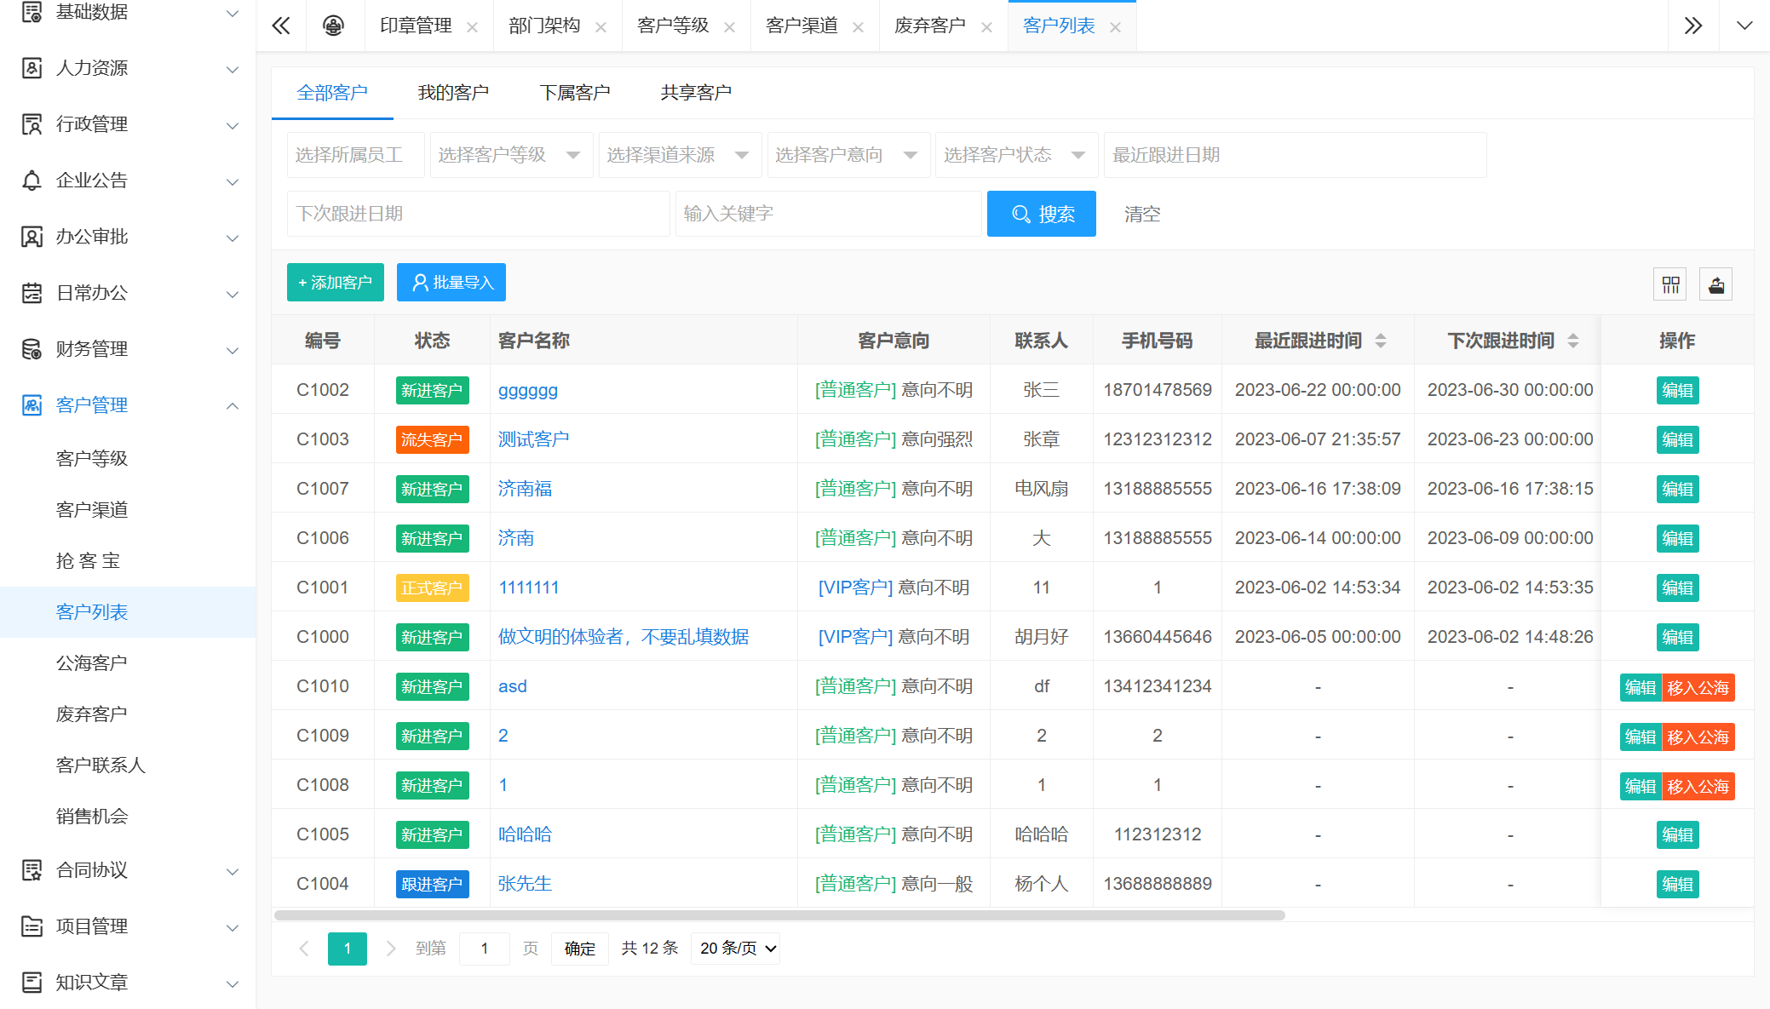
Task: Expand the 财务管理 menu chevron
Action: click(233, 350)
